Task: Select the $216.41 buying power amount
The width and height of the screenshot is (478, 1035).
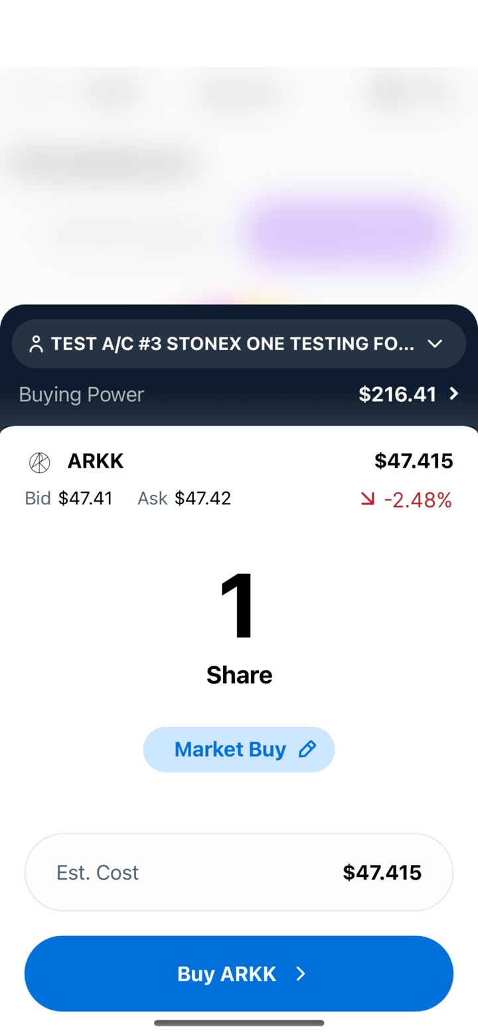Action: coord(397,395)
